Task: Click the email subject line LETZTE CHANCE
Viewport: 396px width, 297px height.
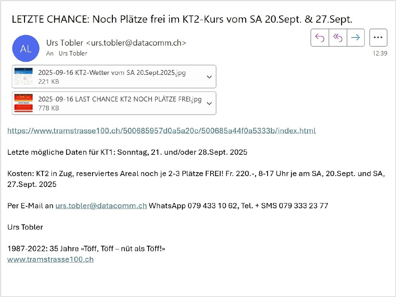Action: 182,19
